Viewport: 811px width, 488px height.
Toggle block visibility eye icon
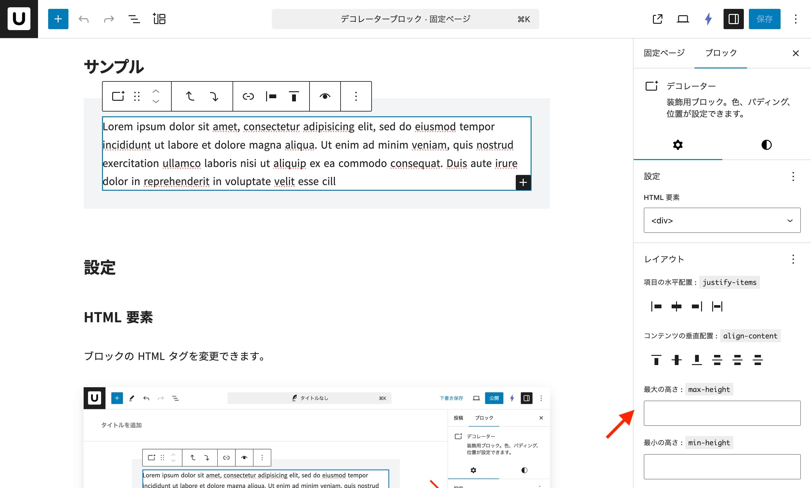[325, 96]
